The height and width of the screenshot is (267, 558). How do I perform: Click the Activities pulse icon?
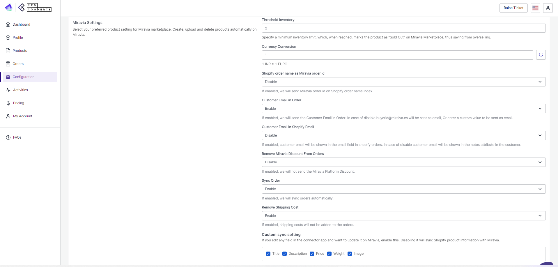coord(8,90)
